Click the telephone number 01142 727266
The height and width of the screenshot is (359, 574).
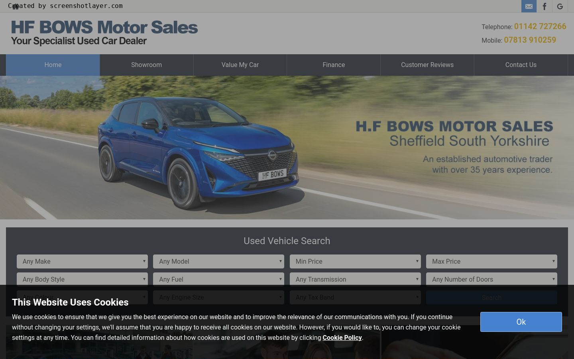(x=540, y=27)
